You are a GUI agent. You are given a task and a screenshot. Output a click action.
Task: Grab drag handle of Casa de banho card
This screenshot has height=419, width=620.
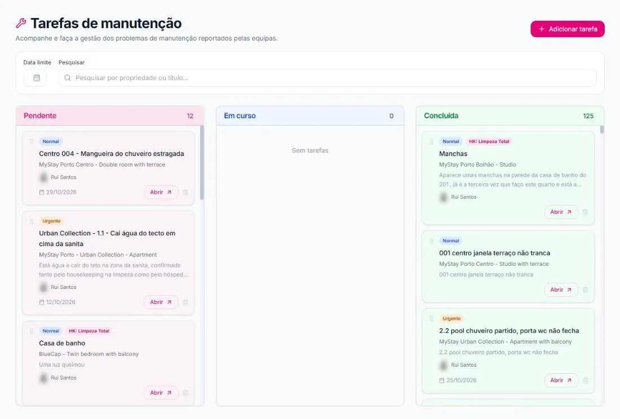32,331
